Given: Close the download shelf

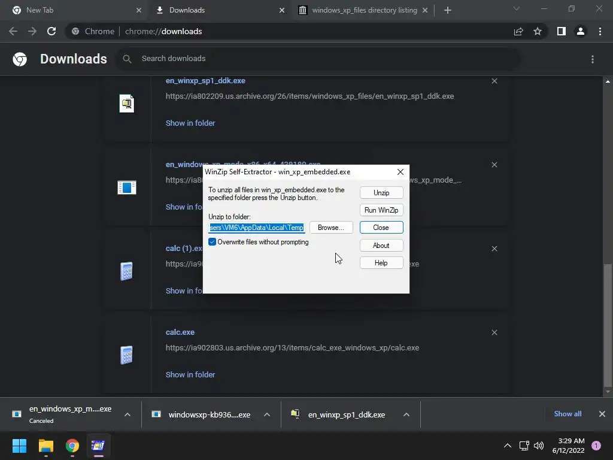Looking at the screenshot, I should click(602, 414).
